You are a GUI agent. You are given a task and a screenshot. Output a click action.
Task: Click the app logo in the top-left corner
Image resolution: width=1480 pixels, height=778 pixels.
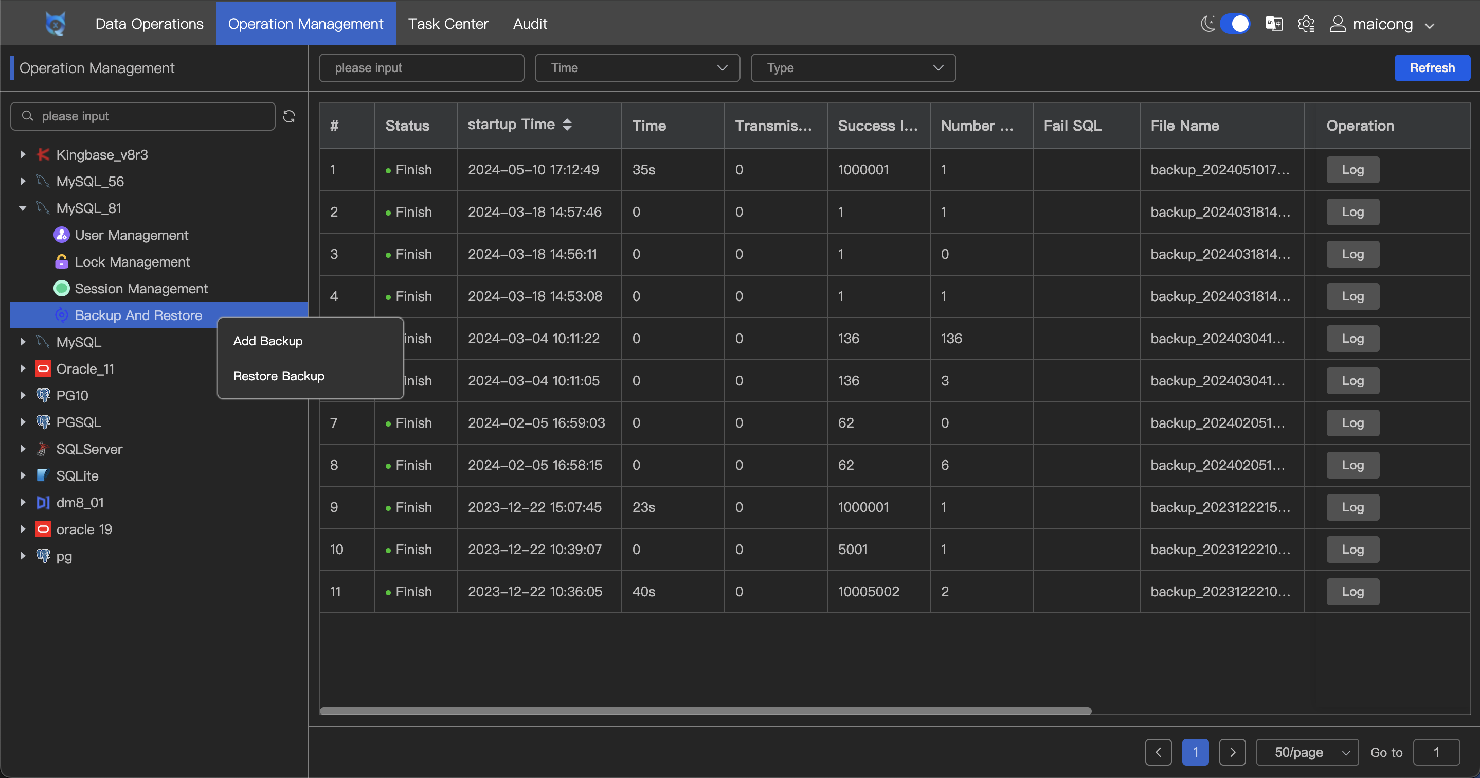[x=55, y=24]
